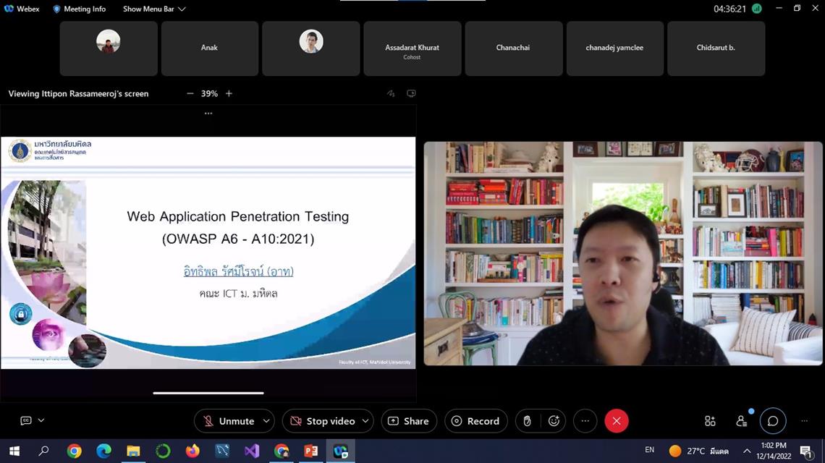The width and height of the screenshot is (825, 463).
Task: Zoom out shared screen with minus button
Action: (190, 93)
